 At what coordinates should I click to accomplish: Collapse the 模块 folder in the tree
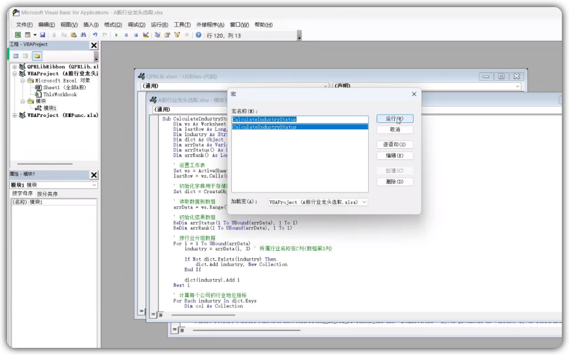[22, 101]
